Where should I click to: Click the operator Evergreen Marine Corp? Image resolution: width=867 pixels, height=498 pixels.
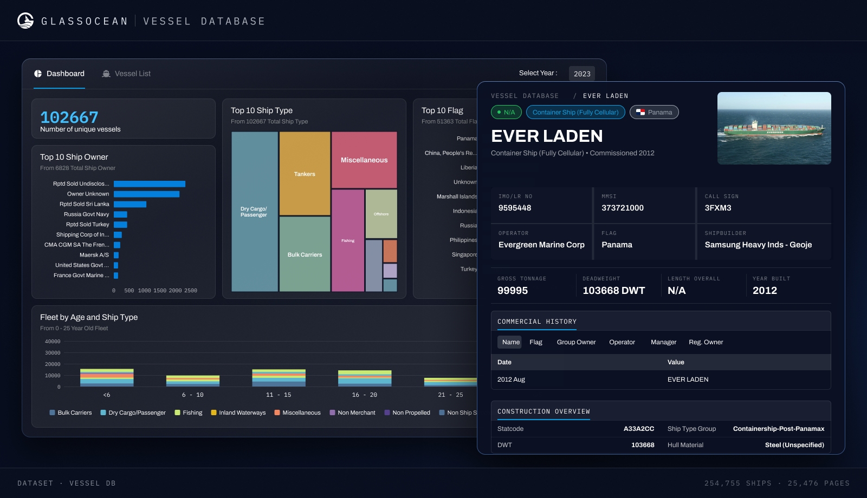click(541, 245)
